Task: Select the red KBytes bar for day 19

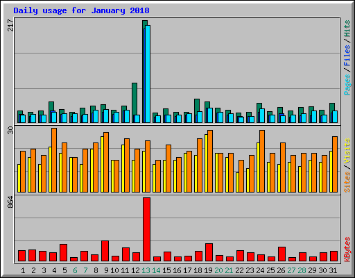Action: tap(209, 252)
